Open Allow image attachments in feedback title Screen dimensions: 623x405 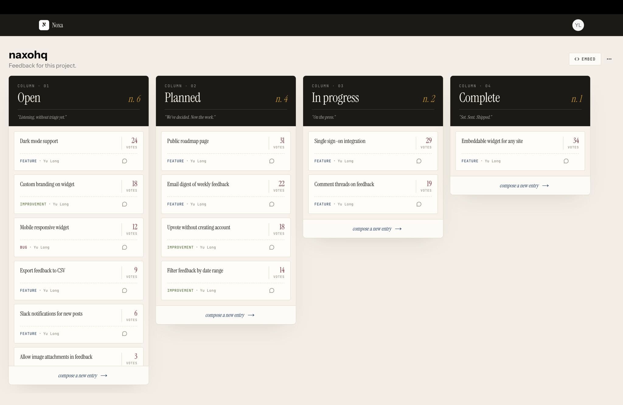pos(56,357)
